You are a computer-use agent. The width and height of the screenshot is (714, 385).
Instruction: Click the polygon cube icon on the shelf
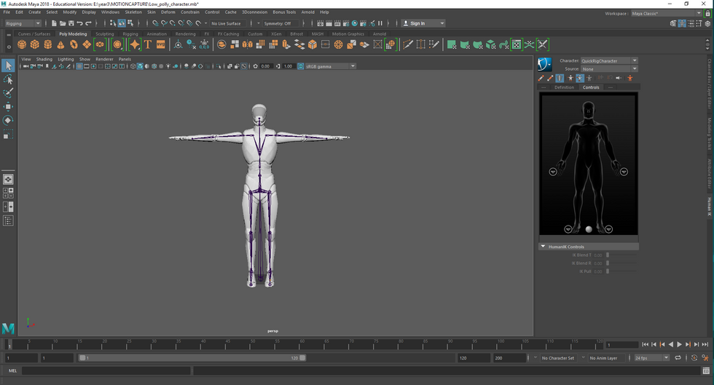click(x=34, y=44)
